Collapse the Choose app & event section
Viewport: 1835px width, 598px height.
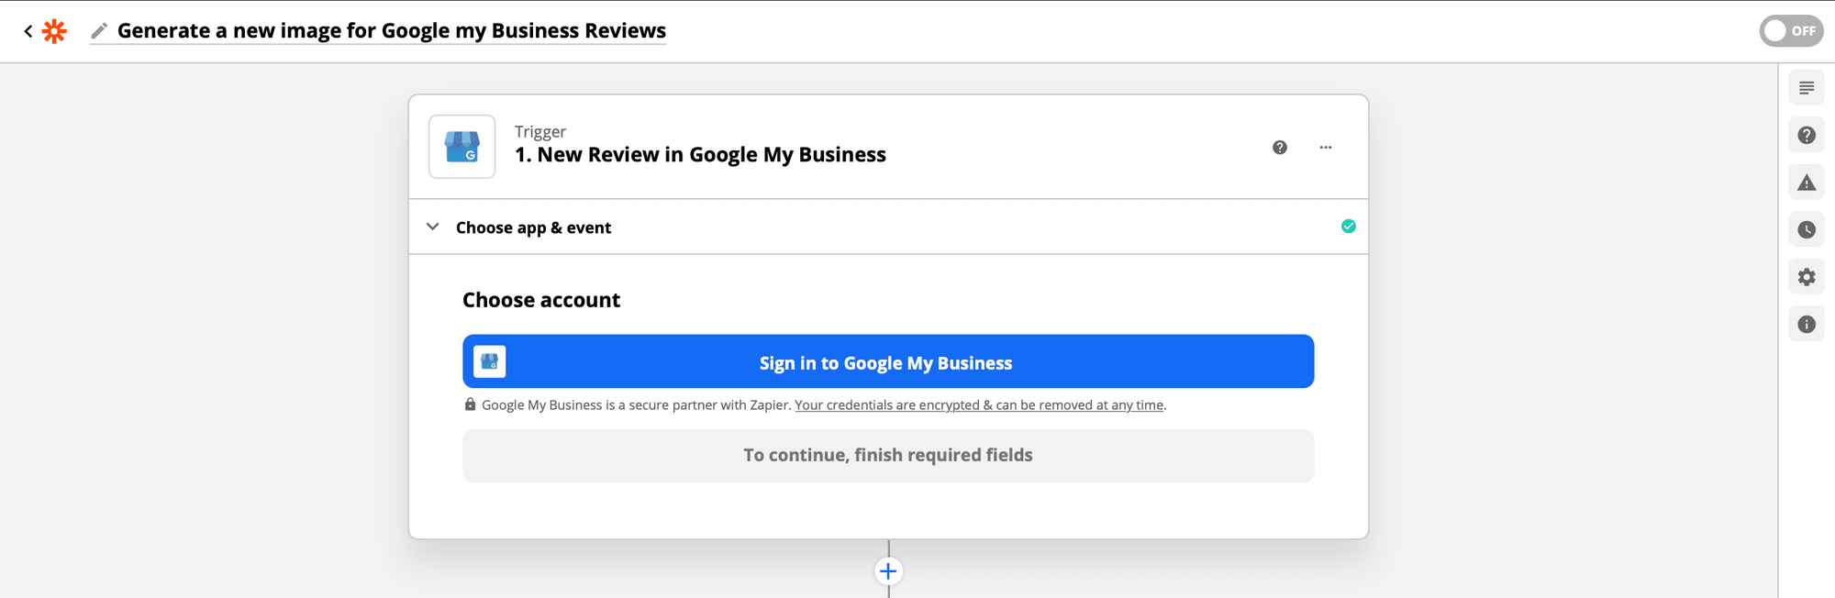coord(433,227)
